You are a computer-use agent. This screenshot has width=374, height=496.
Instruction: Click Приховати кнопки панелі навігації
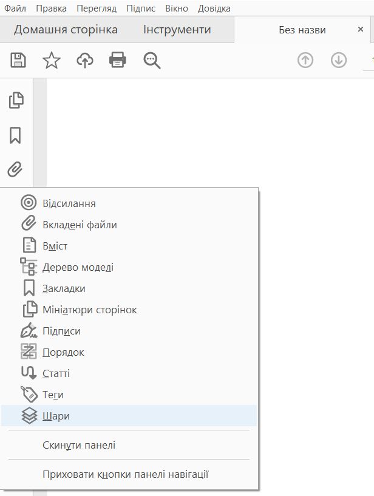tap(125, 474)
